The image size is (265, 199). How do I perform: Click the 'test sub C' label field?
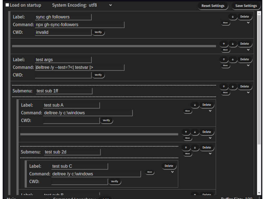tap(79, 166)
